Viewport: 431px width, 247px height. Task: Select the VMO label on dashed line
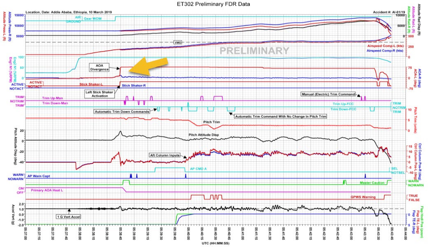[178, 42]
